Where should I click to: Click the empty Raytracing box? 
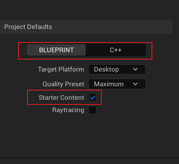[x=92, y=110]
